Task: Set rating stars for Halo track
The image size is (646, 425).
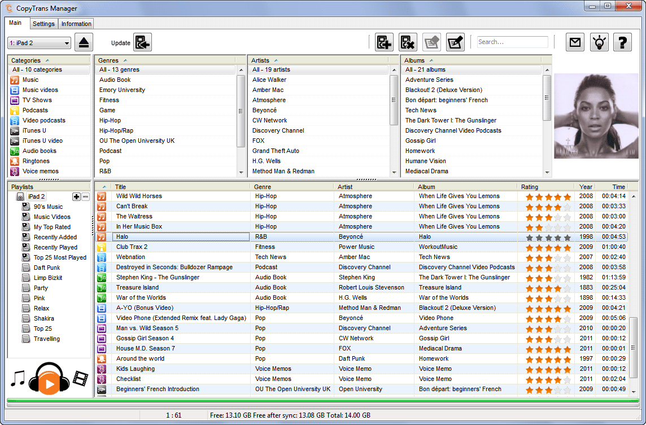Action: pyautogui.click(x=548, y=238)
